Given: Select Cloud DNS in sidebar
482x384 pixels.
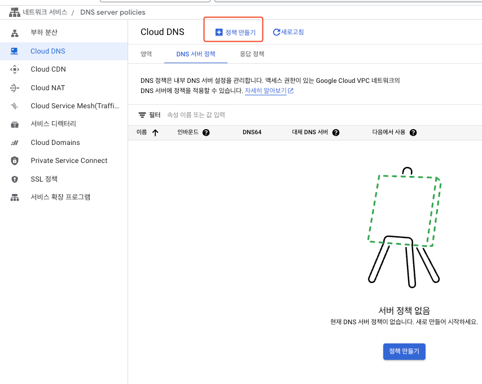Looking at the screenshot, I should [47, 51].
